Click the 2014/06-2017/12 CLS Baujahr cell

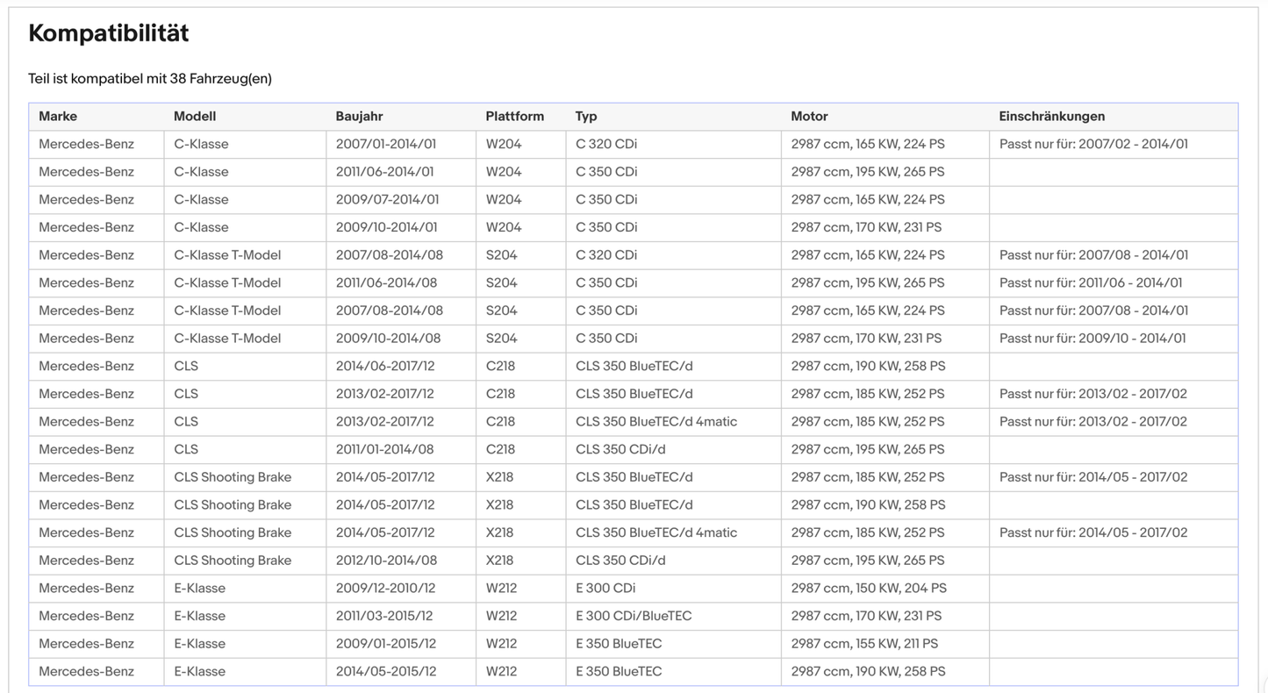point(385,366)
